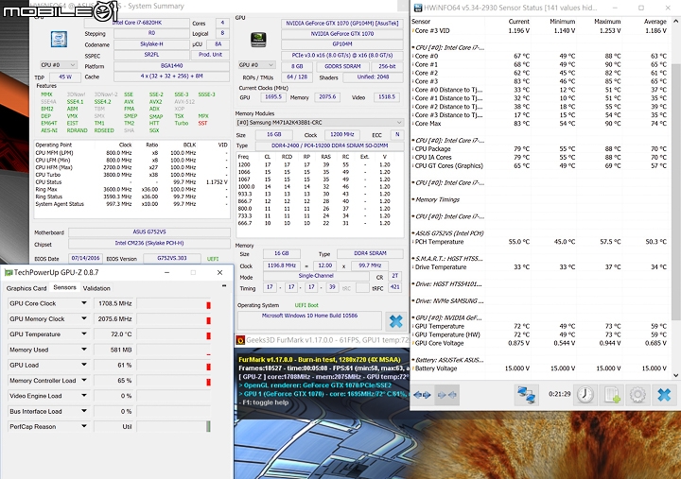The height and width of the screenshot is (479, 681).
Task: Click the CPU Turbo operating point row
Action: 131,175
